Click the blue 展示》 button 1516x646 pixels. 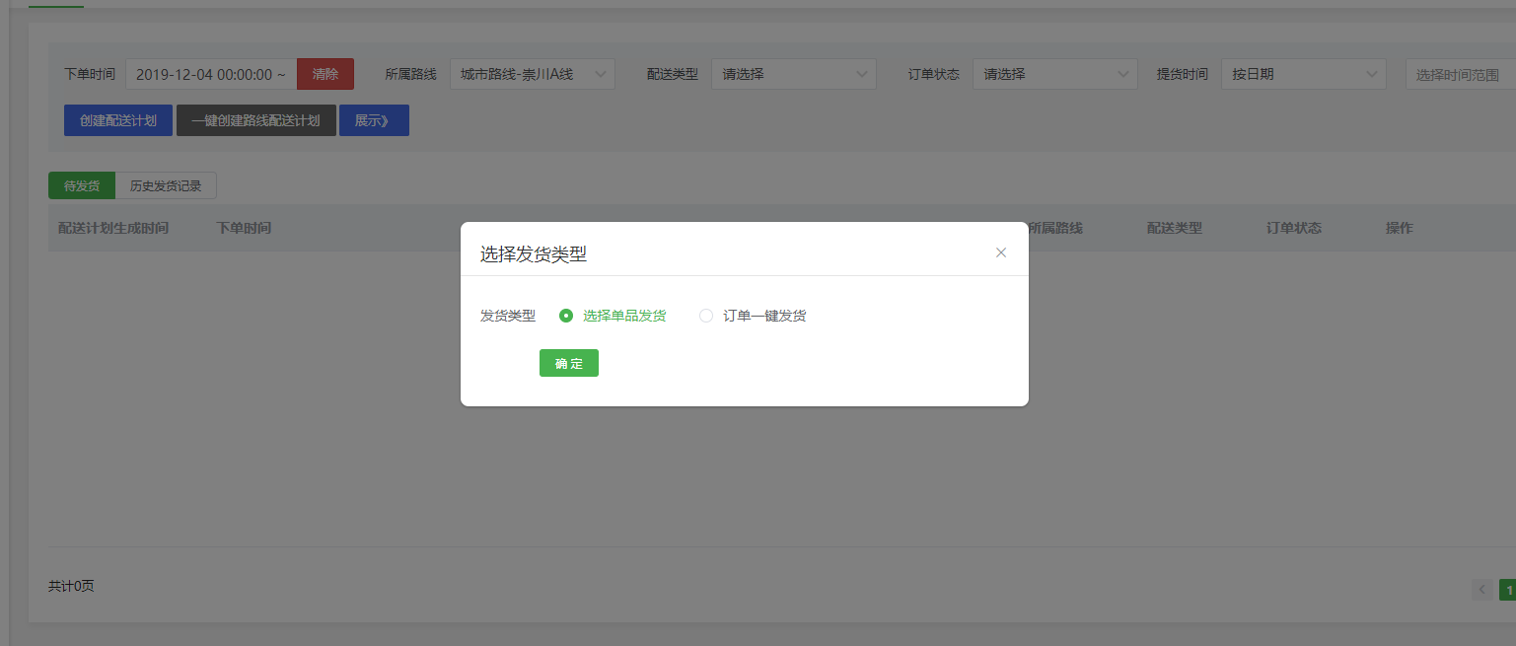[x=374, y=120]
